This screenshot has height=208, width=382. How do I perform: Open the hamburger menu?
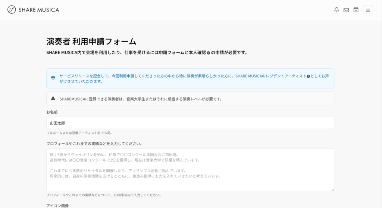368,10
